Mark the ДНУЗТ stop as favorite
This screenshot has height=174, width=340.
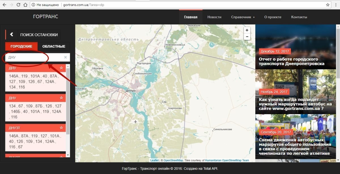[x=61, y=128]
